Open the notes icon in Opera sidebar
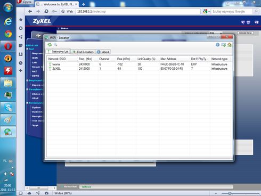The height and width of the screenshot is (196, 261). coord(21,45)
